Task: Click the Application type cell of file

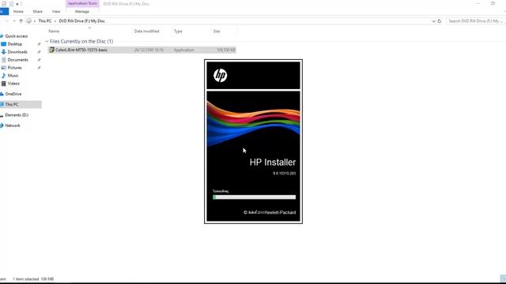Action: click(x=184, y=50)
